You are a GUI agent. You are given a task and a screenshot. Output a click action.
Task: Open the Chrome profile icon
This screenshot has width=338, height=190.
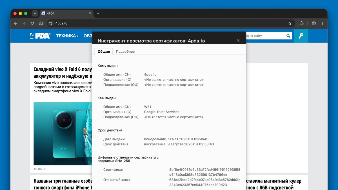314,23
